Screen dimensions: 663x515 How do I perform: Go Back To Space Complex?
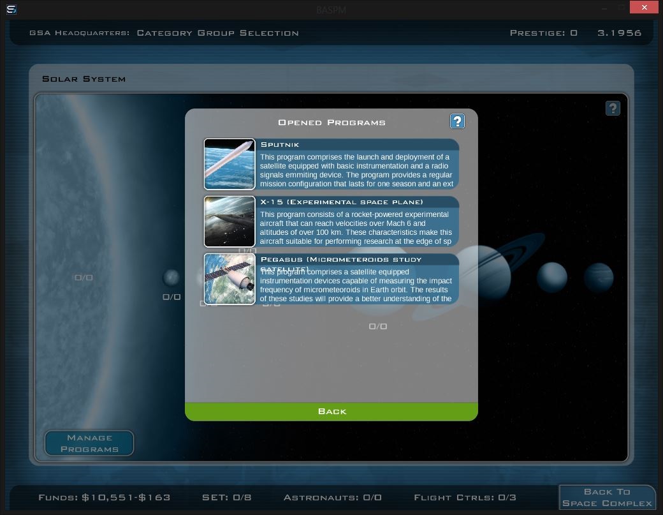click(x=607, y=497)
